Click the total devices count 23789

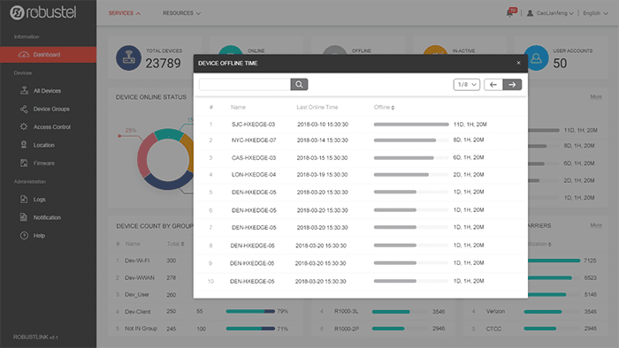point(163,63)
